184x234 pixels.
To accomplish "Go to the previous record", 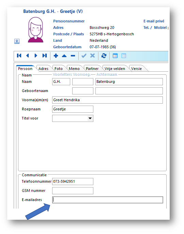I will click(x=28, y=56).
